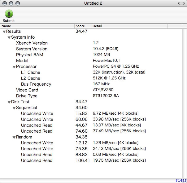
Task: Sort by the Name column header
Action: coord(37,26)
